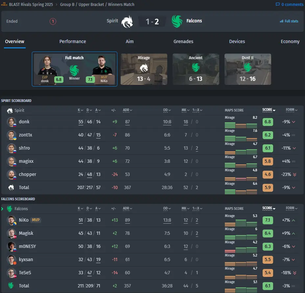Image resolution: width=305 pixels, height=293 pixels.
Task: Click the green arrow beside Falcons scoreboard
Action: pos(2,209)
